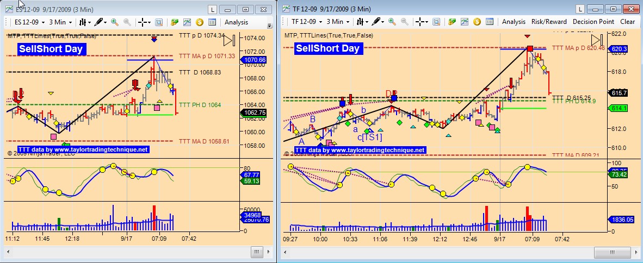Click 'TTT MA D 1058.61' line label
This screenshot has height=263, width=643.
click(204, 141)
